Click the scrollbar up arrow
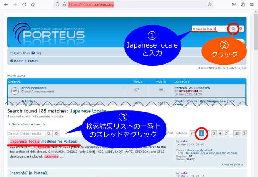This screenshot has height=177, width=258. pyautogui.click(x=256, y=12)
